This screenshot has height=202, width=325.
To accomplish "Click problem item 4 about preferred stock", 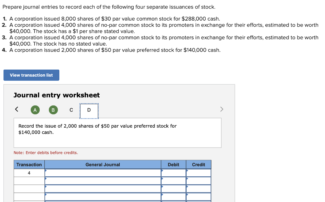I will [111, 50].
